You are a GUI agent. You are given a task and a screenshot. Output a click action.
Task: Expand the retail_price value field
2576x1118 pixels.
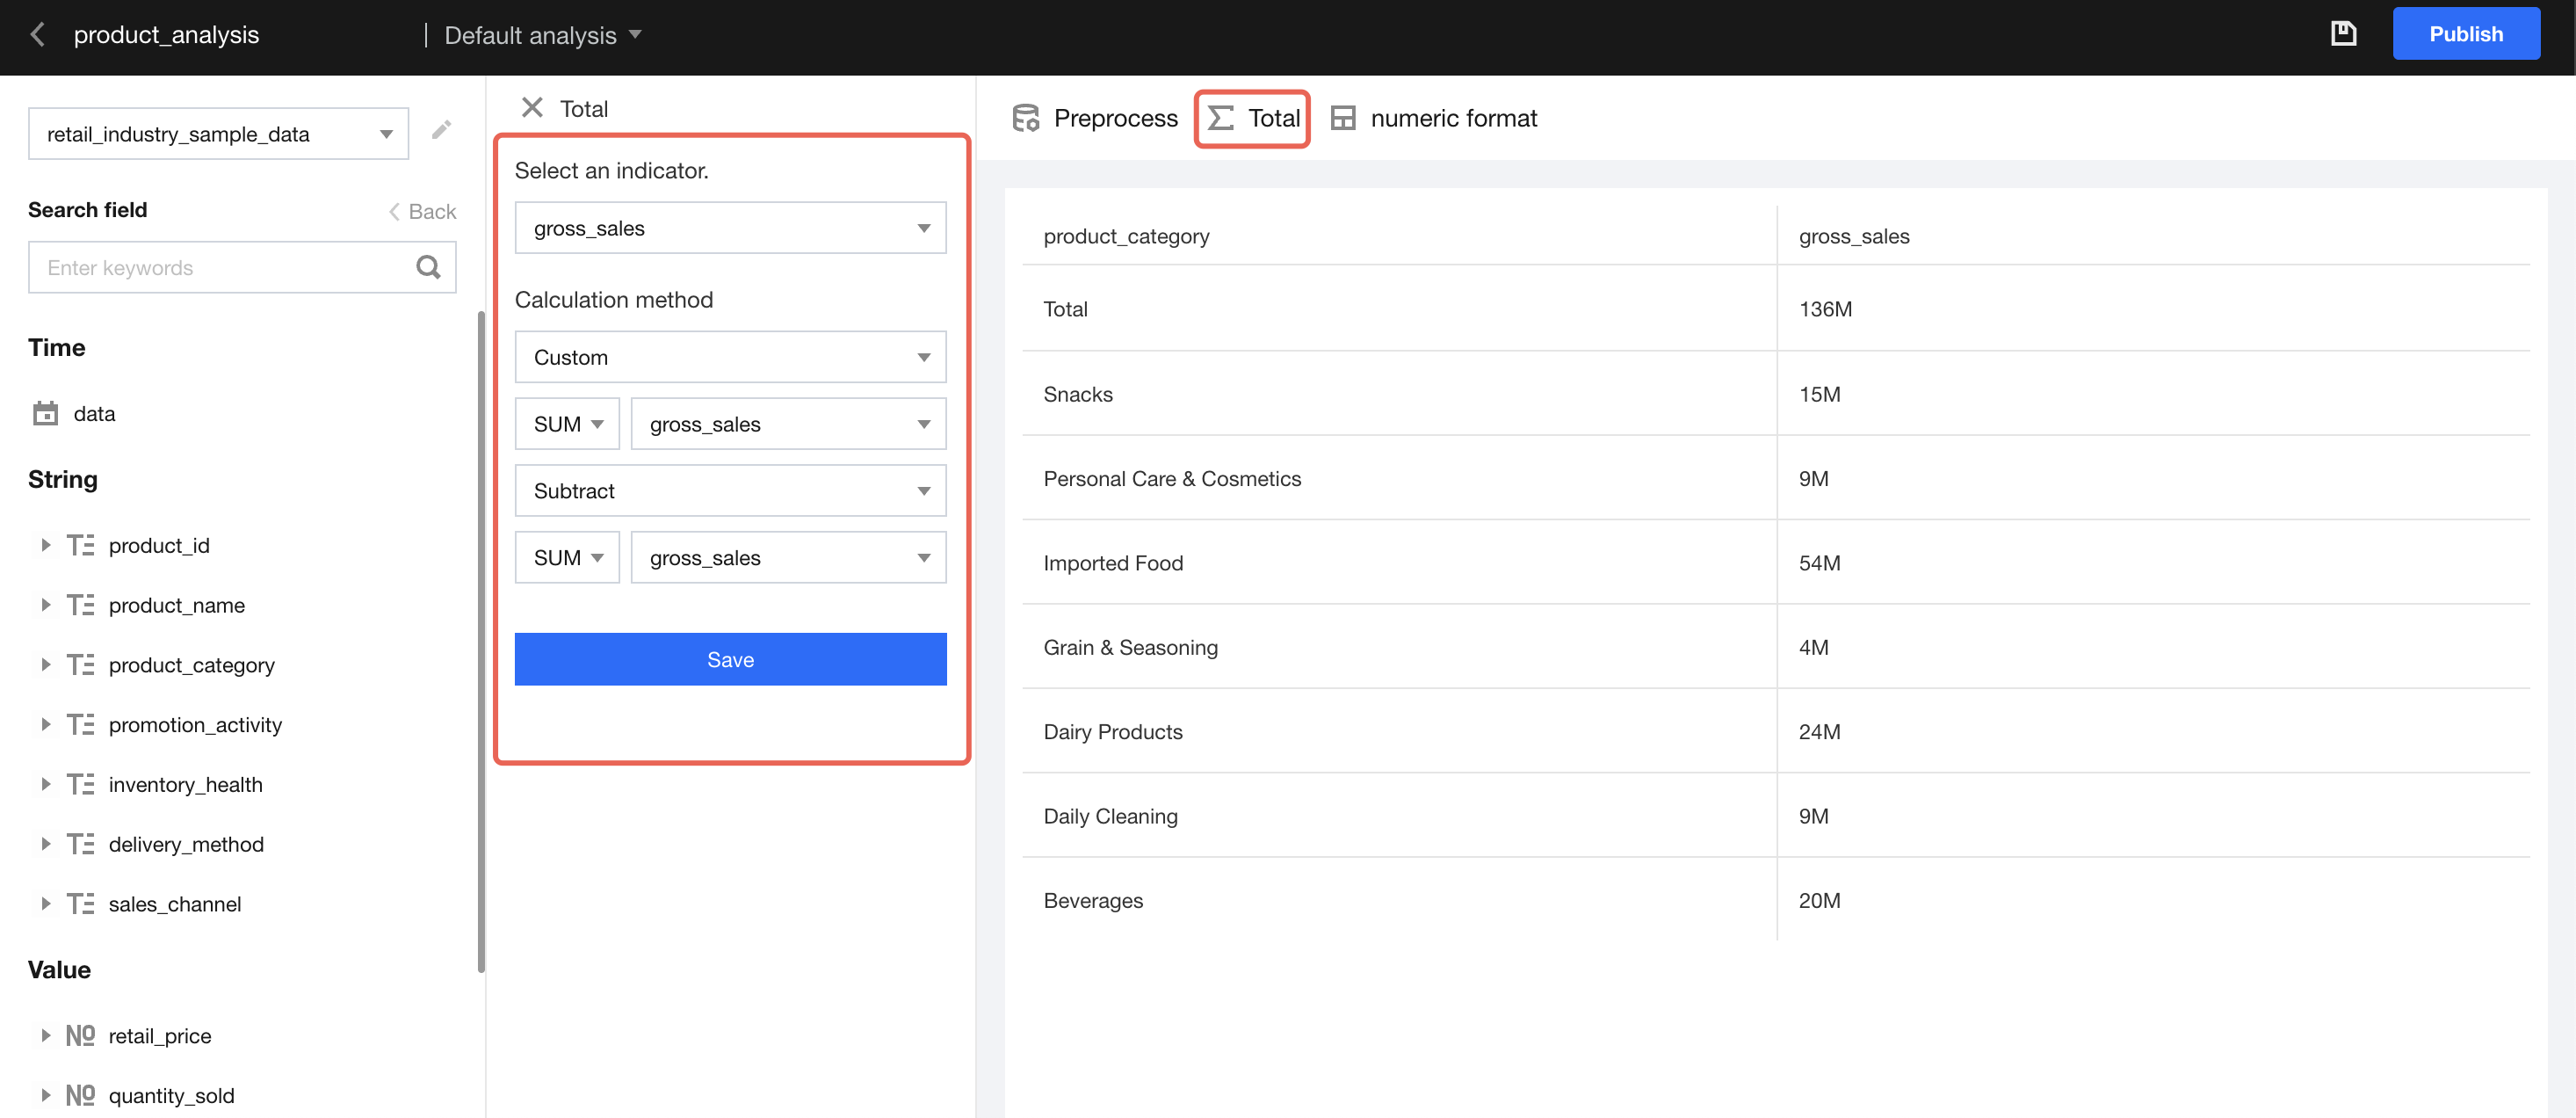coord(45,1035)
